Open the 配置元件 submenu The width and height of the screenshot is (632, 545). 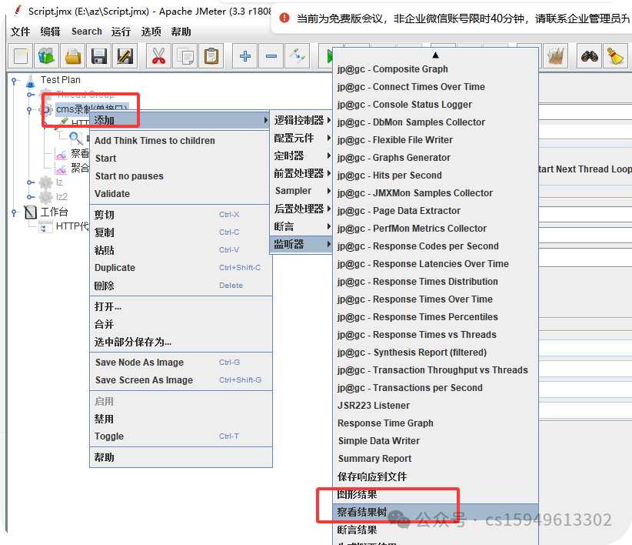(x=301, y=138)
